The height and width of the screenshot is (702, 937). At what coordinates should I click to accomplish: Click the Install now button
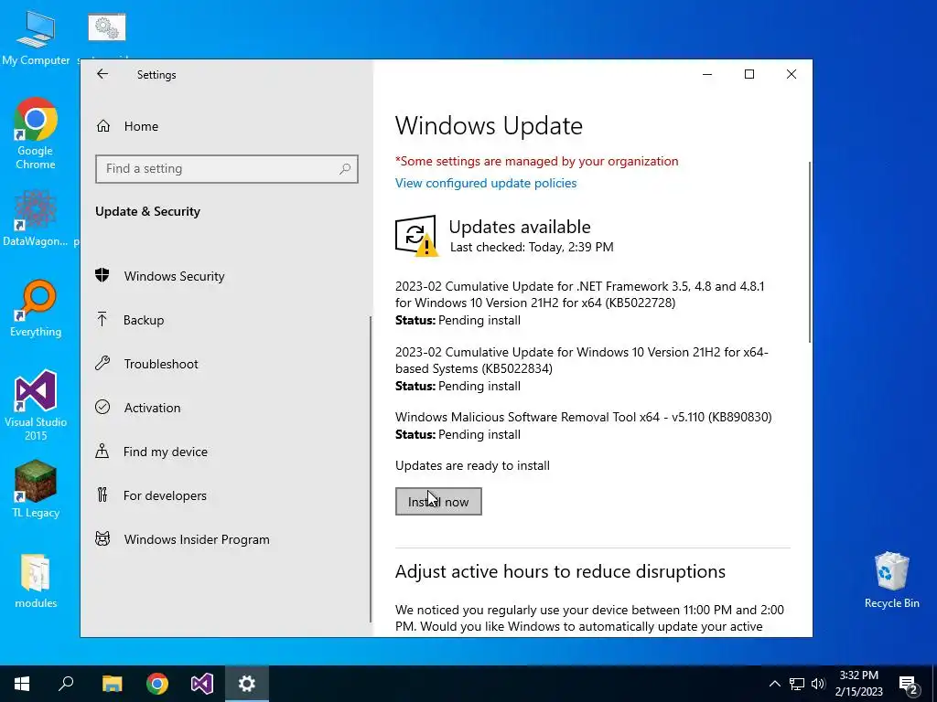(x=438, y=502)
